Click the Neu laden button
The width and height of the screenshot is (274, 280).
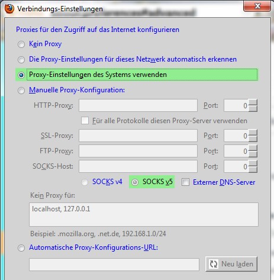point(231,264)
